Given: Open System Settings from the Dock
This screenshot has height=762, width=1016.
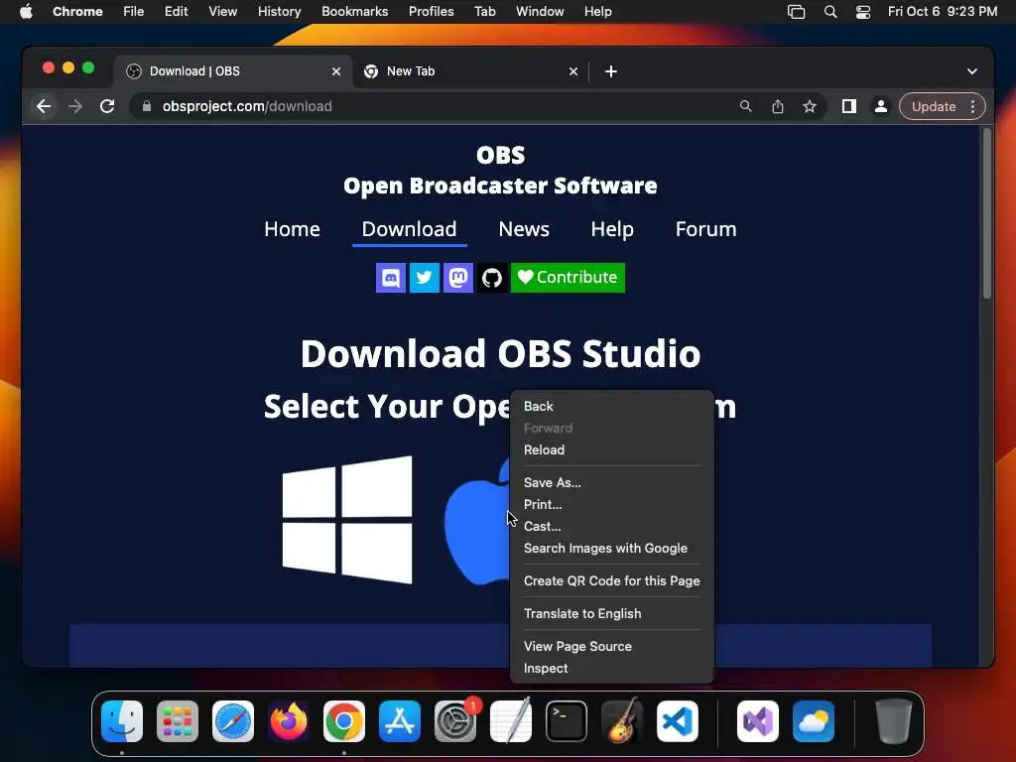Looking at the screenshot, I should (x=455, y=721).
